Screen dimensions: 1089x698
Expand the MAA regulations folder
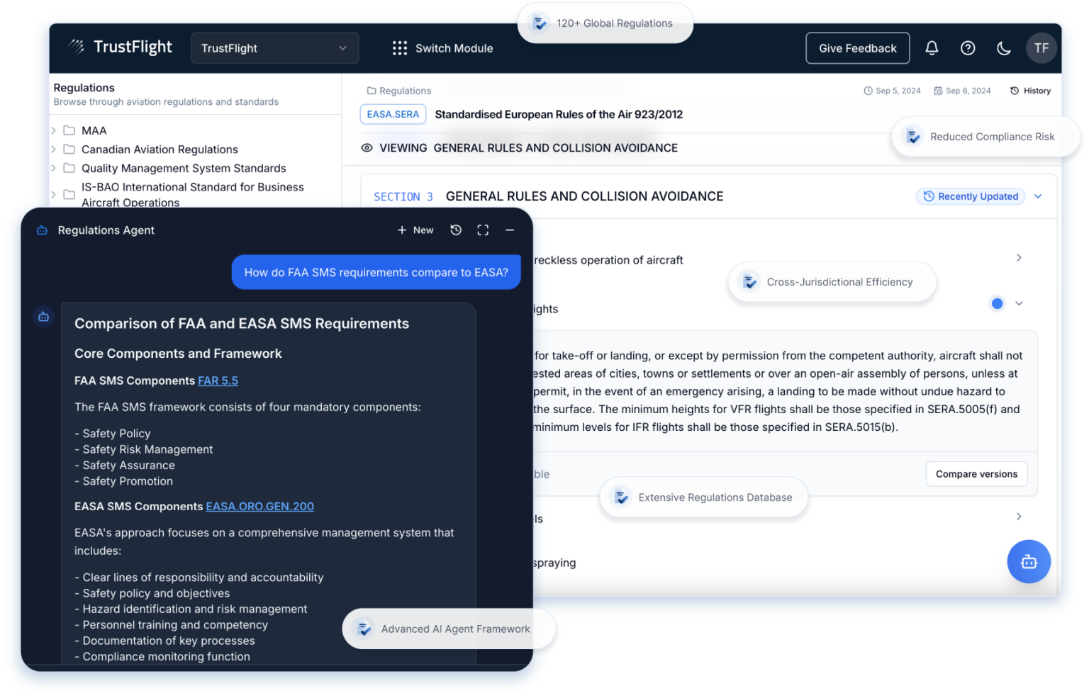point(54,130)
